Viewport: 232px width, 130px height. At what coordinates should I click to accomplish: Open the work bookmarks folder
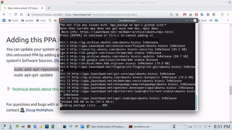[x=202, y=21]
